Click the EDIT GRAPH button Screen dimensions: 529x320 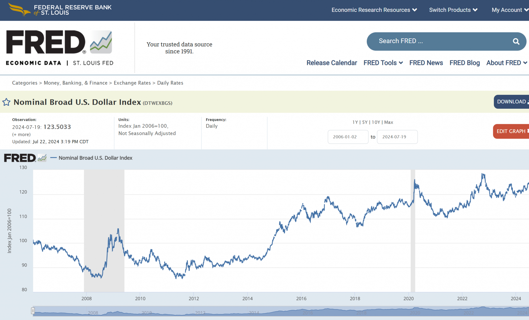pyautogui.click(x=511, y=131)
